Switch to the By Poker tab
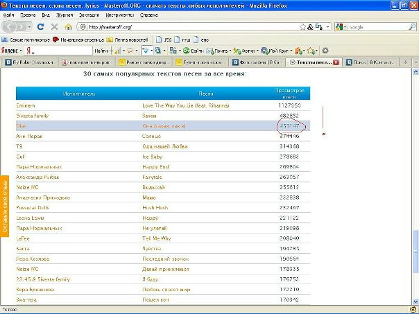This screenshot has height=314, width=419. click(30, 62)
